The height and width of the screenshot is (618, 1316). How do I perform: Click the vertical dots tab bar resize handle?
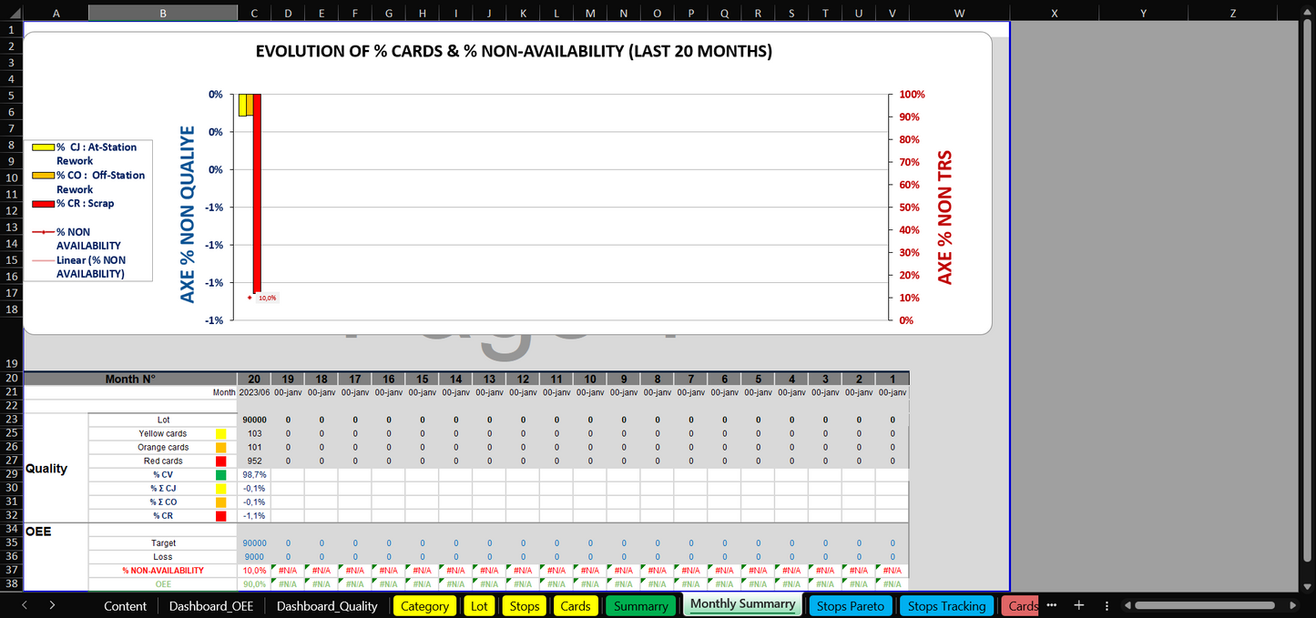pyautogui.click(x=1107, y=605)
